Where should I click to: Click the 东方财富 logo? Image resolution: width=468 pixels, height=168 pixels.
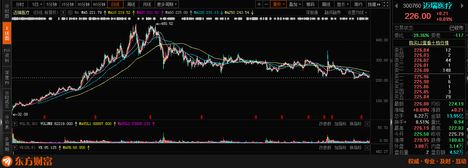(x=27, y=161)
